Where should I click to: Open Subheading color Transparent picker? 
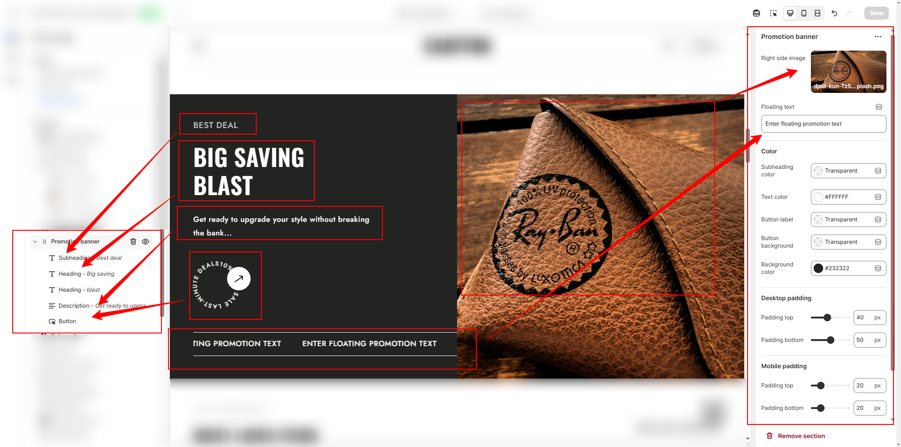848,171
